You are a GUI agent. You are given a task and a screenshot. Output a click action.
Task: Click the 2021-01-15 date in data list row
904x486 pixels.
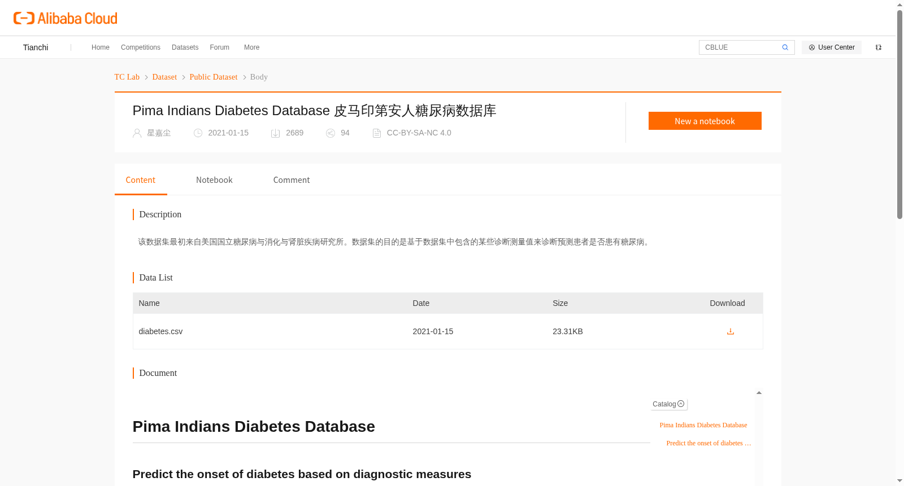433,331
